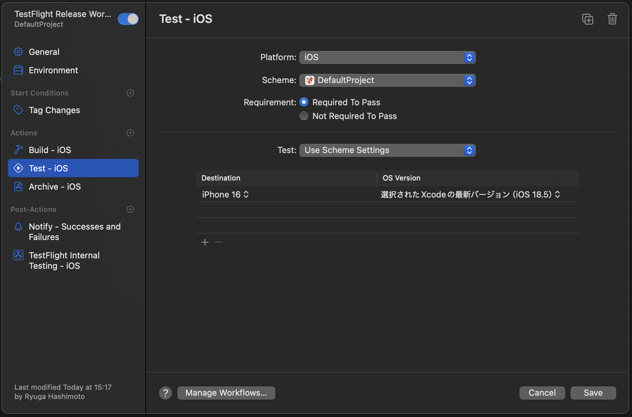Add a test destination with plus button
Screen dimensions: 632x417
pos(205,242)
